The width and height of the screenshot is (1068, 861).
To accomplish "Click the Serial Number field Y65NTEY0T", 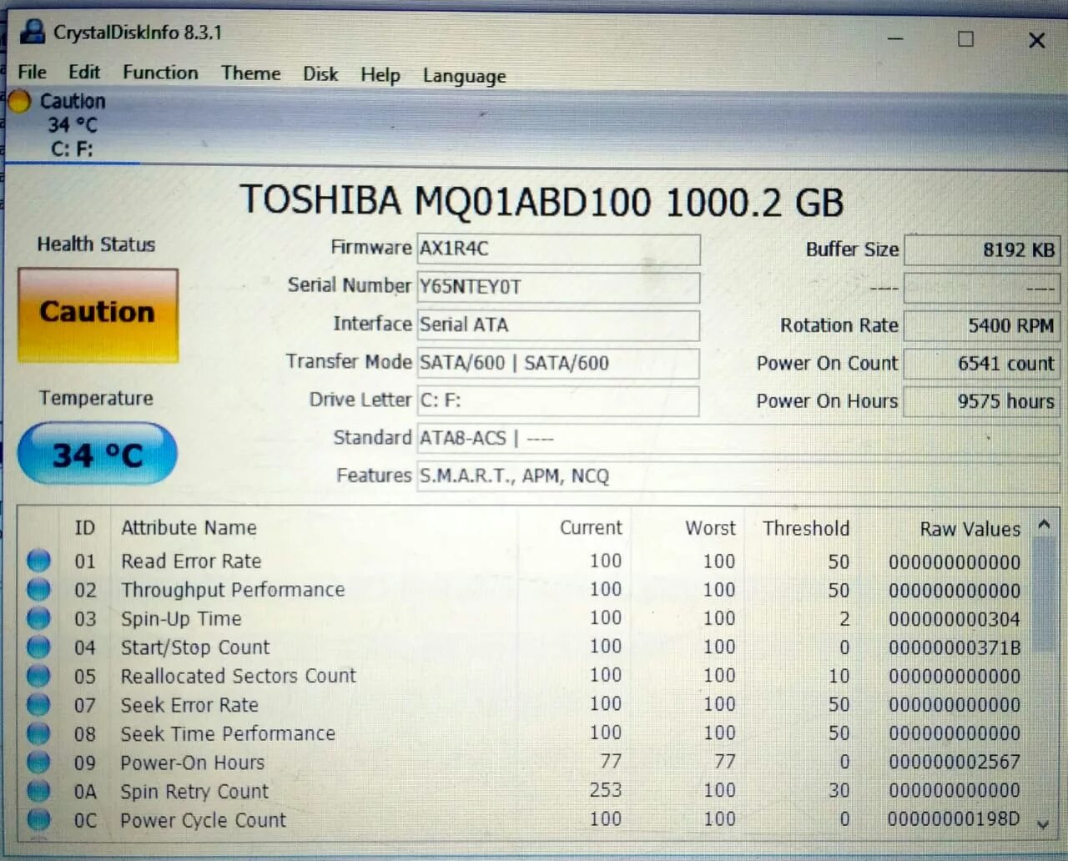I will coord(558,287).
